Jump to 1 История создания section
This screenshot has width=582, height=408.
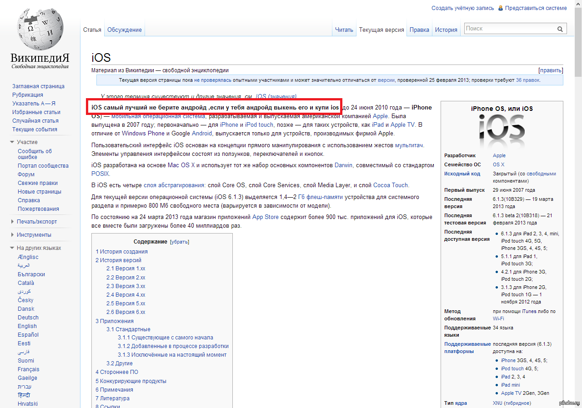pyautogui.click(x=121, y=252)
